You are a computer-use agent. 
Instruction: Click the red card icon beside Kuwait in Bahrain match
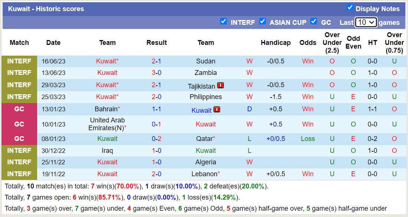coord(217,110)
